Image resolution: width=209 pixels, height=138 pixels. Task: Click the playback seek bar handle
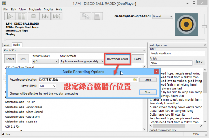point(5,39)
